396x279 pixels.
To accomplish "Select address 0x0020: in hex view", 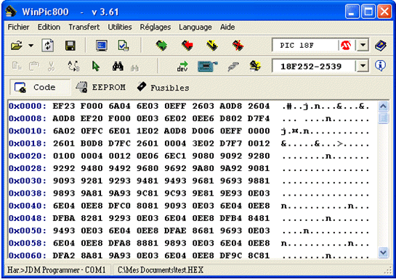I will click(28, 156).
